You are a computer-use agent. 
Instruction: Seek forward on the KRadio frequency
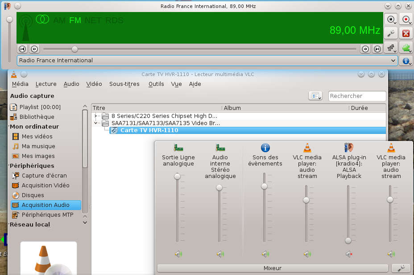[x=365, y=49]
